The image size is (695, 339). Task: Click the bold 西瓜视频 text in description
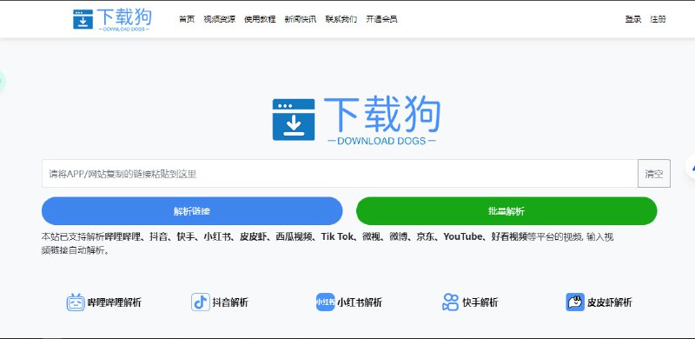pos(294,236)
